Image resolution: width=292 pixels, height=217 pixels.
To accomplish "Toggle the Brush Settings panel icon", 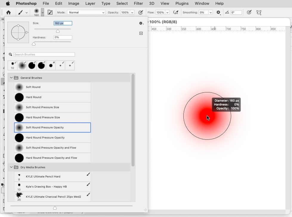I will [50, 12].
